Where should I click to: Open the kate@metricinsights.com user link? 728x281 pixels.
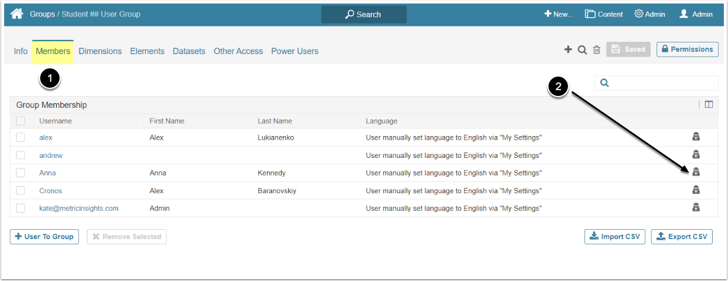pyautogui.click(x=79, y=208)
